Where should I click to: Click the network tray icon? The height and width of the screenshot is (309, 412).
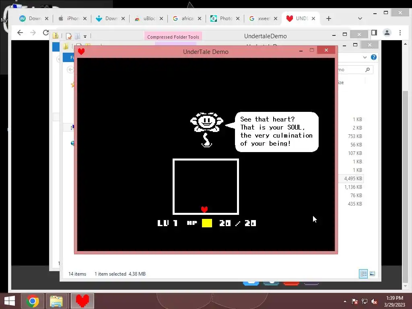pyautogui.click(x=365, y=301)
